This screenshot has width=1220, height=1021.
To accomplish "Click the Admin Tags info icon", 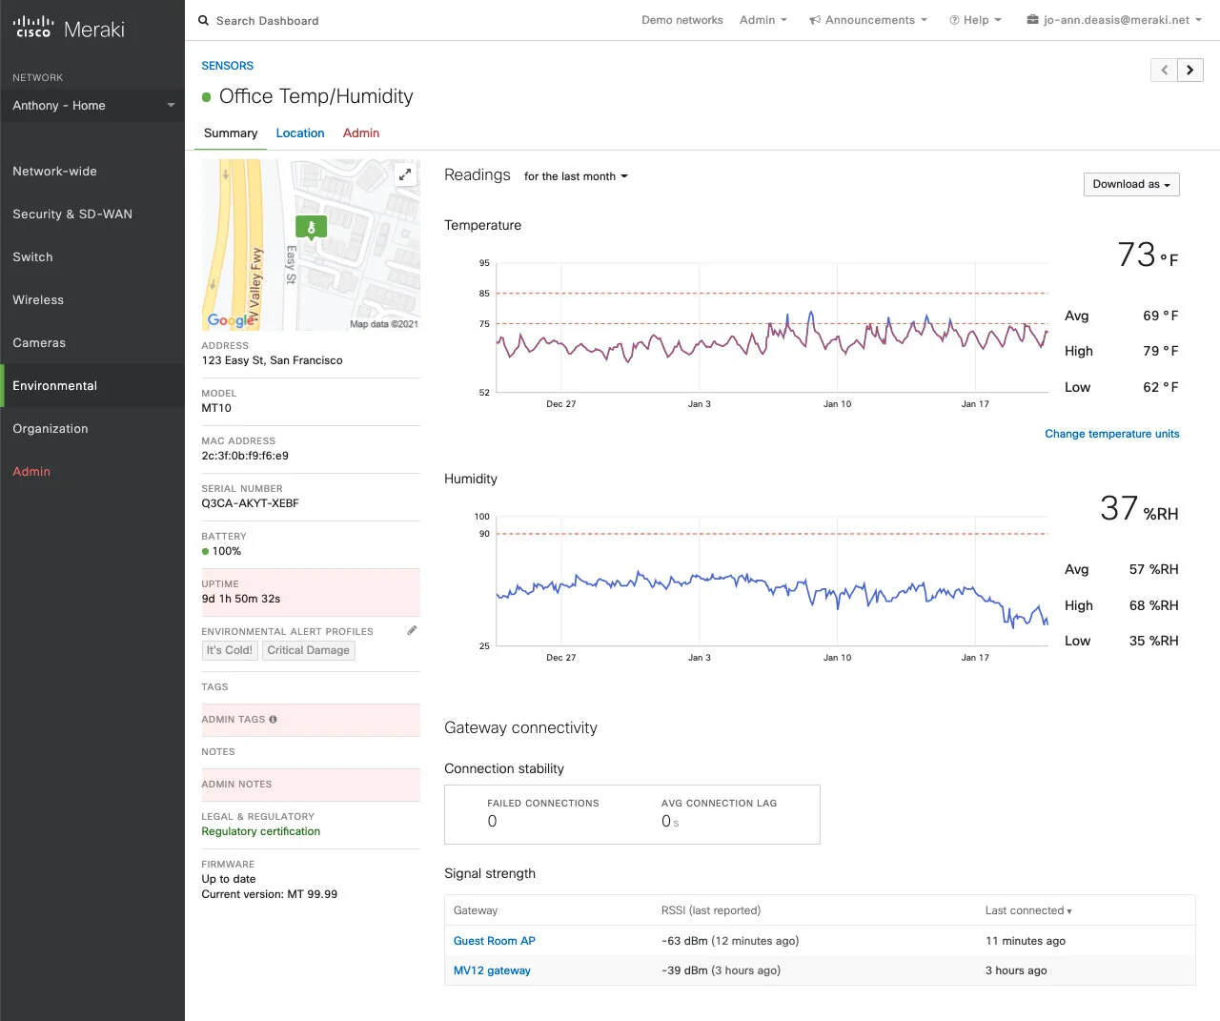I will point(273,720).
